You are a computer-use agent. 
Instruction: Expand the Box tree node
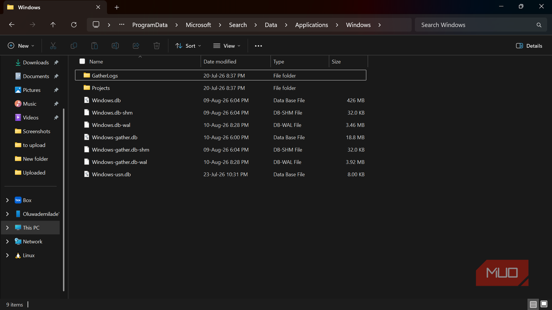[7, 200]
